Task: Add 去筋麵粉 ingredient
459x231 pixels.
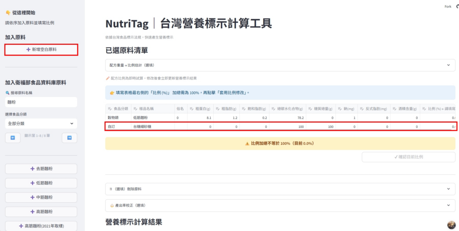Action: point(41,169)
